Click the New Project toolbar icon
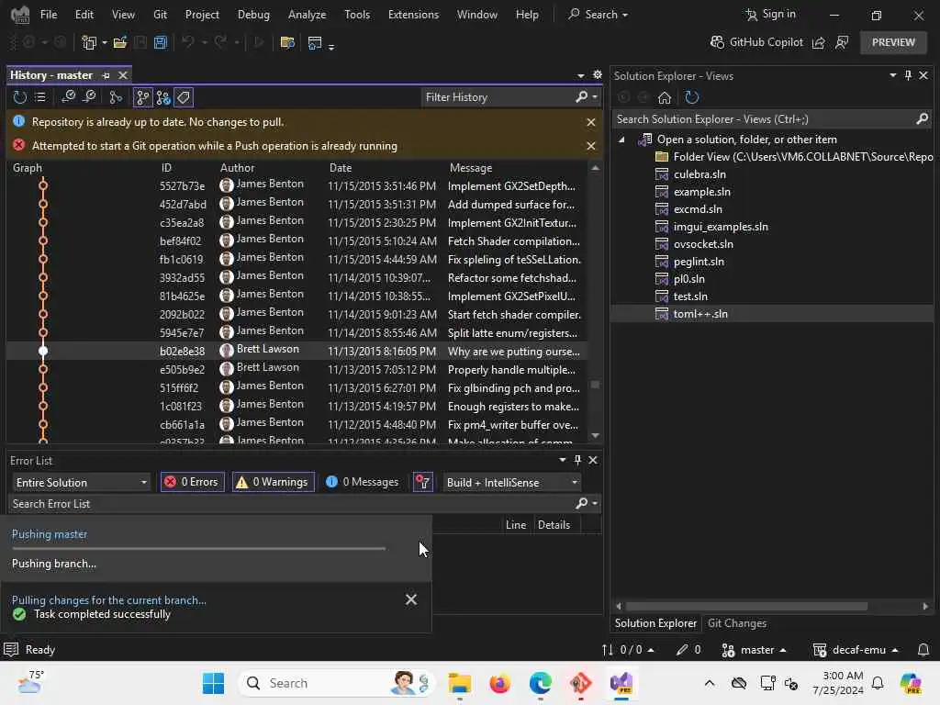The height and width of the screenshot is (705, 940). click(89, 42)
